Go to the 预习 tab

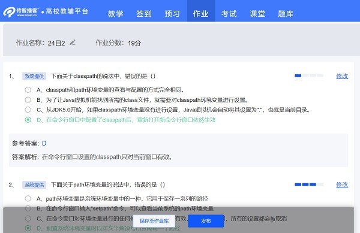pos(172,14)
